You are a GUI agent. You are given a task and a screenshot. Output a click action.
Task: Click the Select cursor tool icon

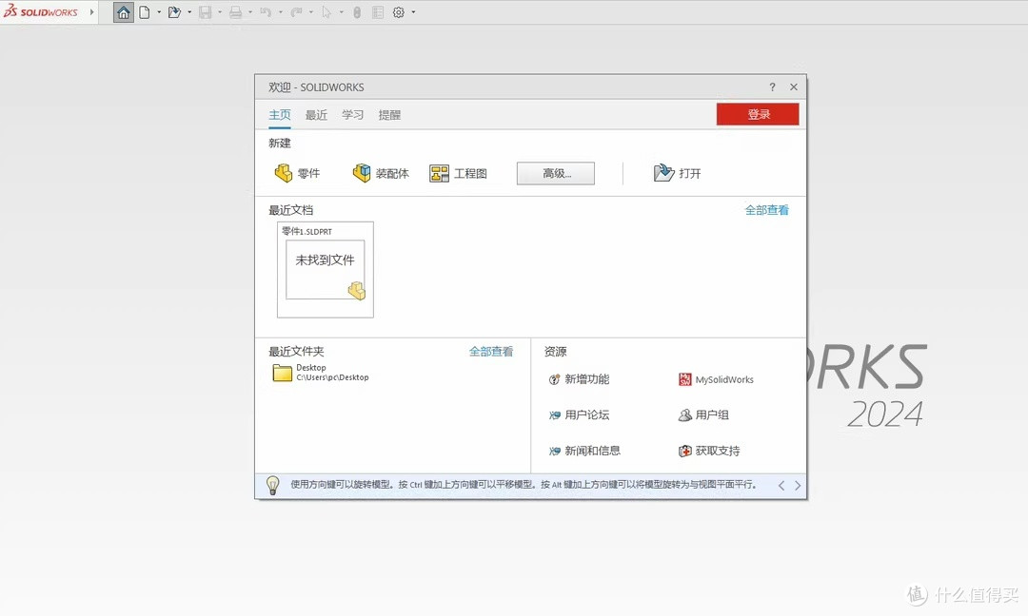coord(326,11)
